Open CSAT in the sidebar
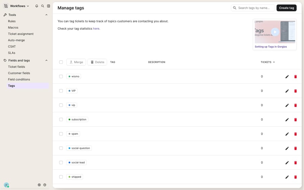 coord(11,47)
